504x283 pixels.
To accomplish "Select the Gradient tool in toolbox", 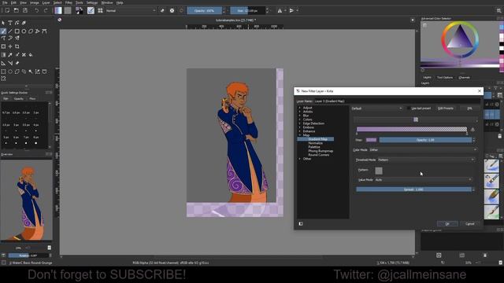I will [3, 55].
